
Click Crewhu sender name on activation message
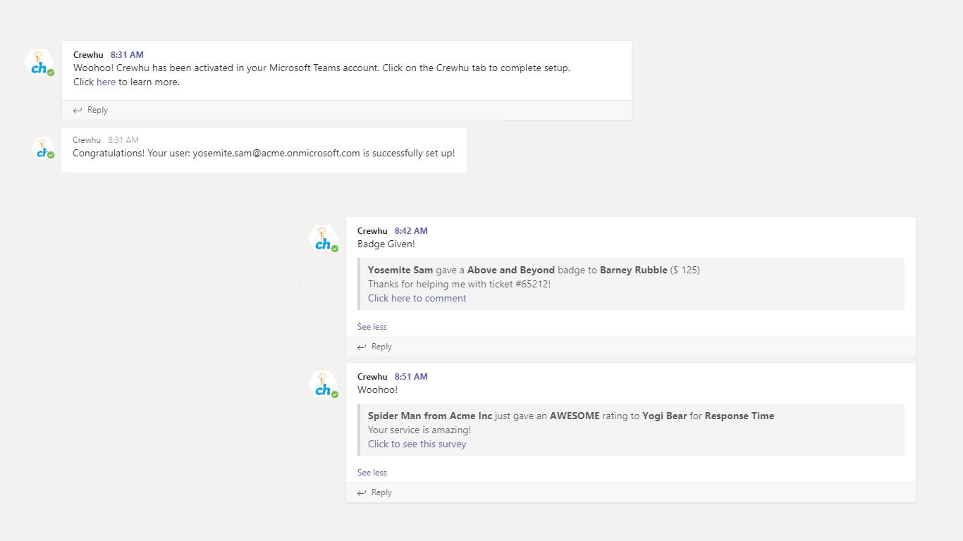pyautogui.click(x=88, y=54)
